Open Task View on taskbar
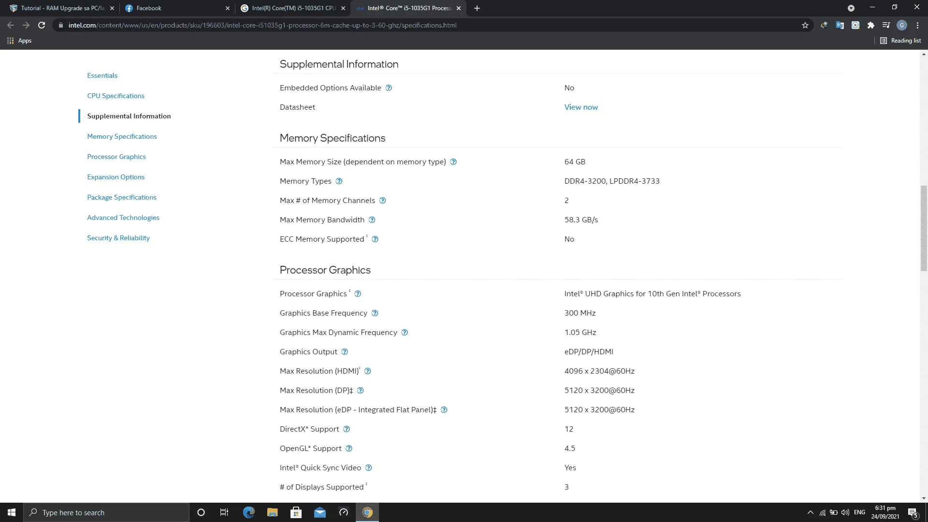 [224, 512]
